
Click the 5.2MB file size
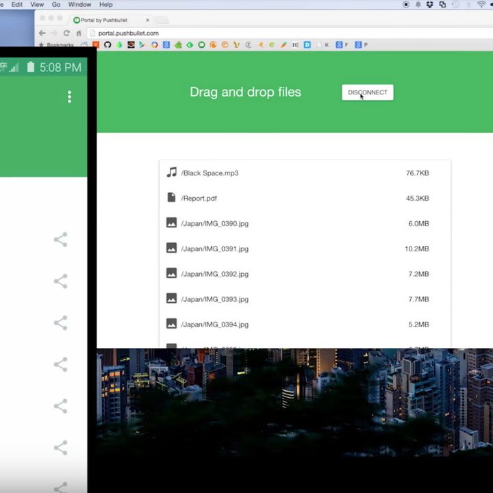419,324
